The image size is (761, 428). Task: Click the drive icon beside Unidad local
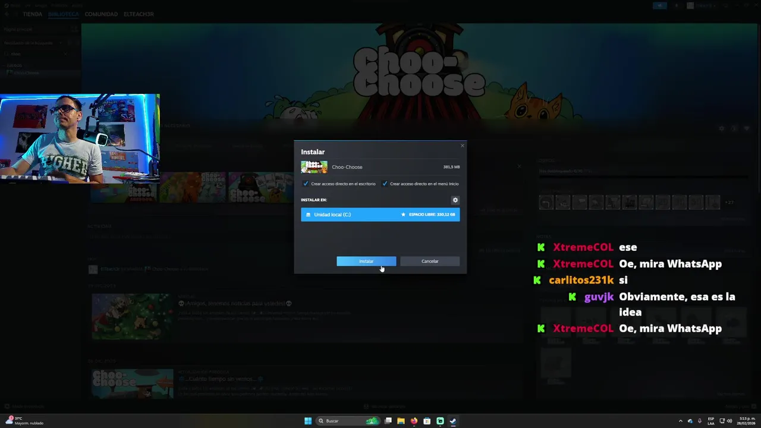308,215
